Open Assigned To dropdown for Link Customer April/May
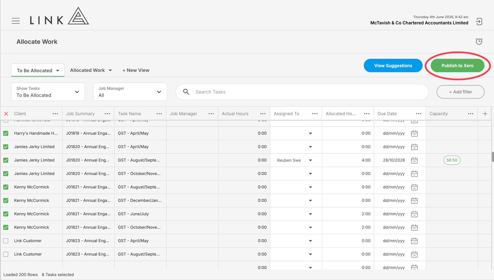494x280 pixels. pyautogui.click(x=310, y=241)
